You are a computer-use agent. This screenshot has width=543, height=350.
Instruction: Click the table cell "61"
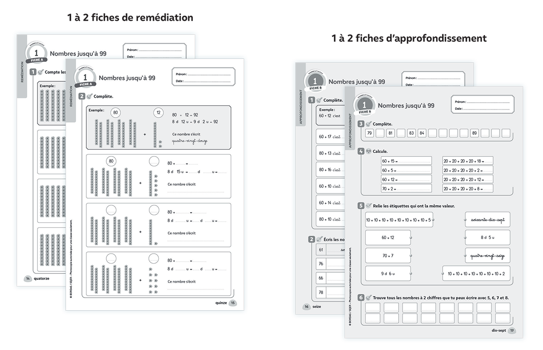(321, 250)
